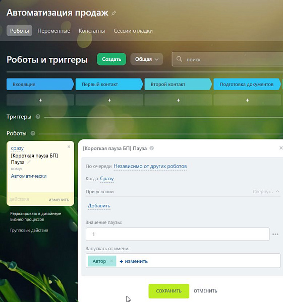
Task: Open help icon next to Роботы heading
Action: coord(33,133)
